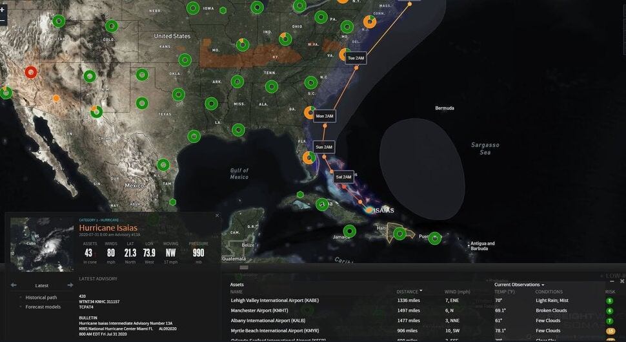
Task: Click the Mon 2AM forecast track label
Action: point(324,117)
